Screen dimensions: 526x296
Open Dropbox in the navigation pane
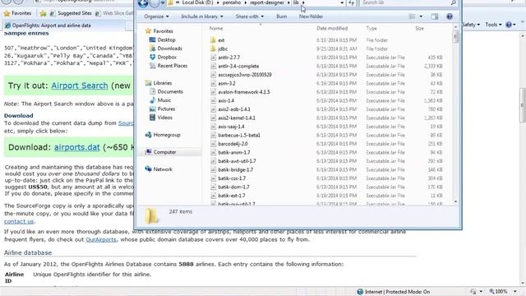click(167, 57)
